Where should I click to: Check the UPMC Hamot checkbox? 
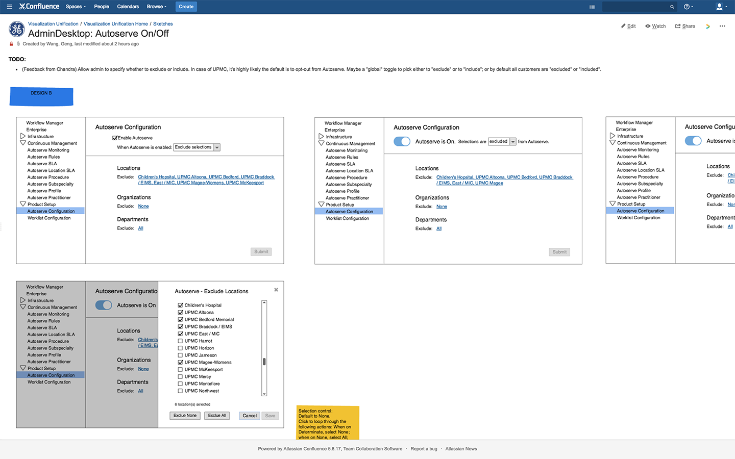coord(180,341)
